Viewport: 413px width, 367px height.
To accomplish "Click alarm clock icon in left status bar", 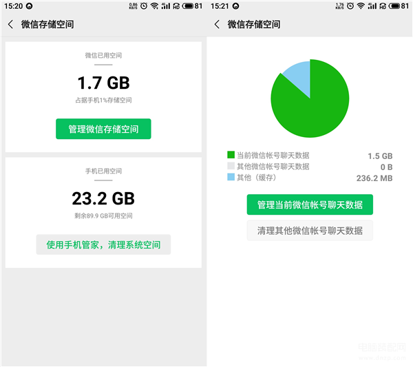I will pos(144,6).
